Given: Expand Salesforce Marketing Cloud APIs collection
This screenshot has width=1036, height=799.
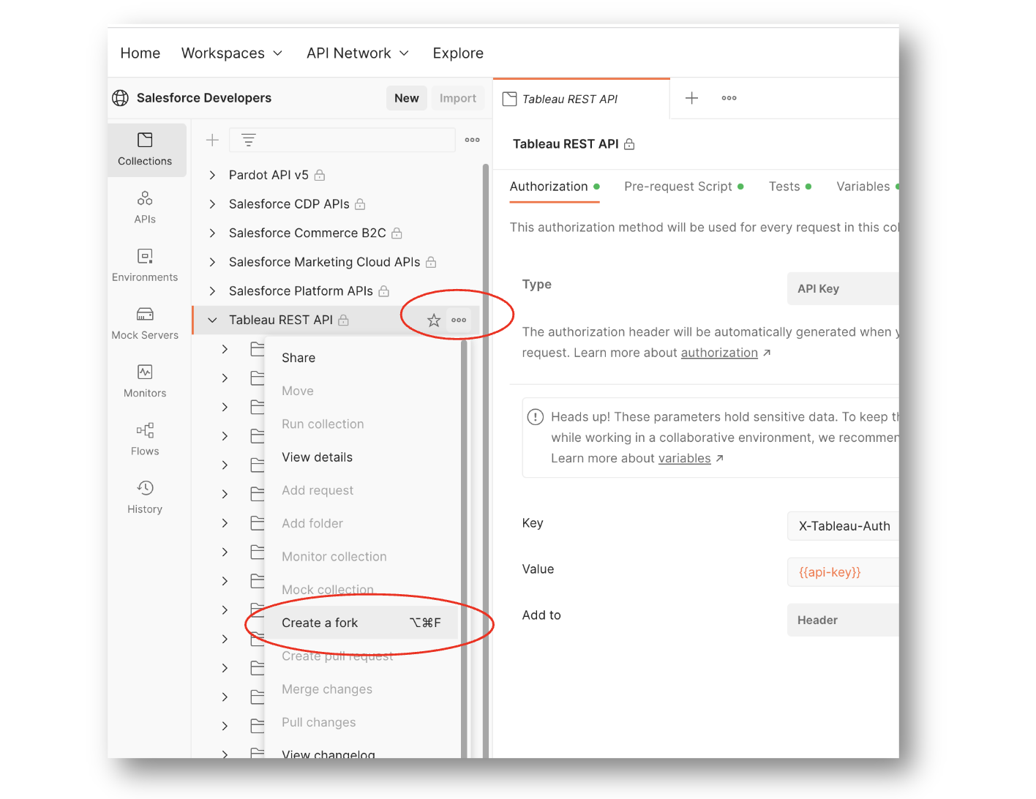Looking at the screenshot, I should click(212, 262).
